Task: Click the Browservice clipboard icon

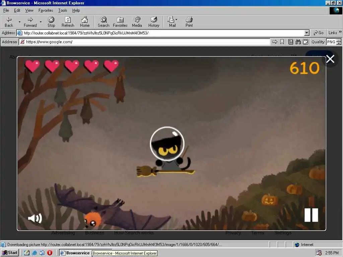Action: point(305,42)
